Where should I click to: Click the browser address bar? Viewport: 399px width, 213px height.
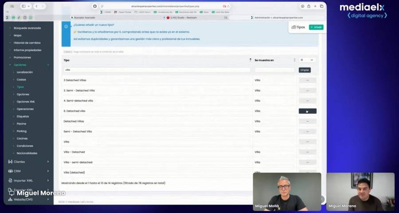165,6
